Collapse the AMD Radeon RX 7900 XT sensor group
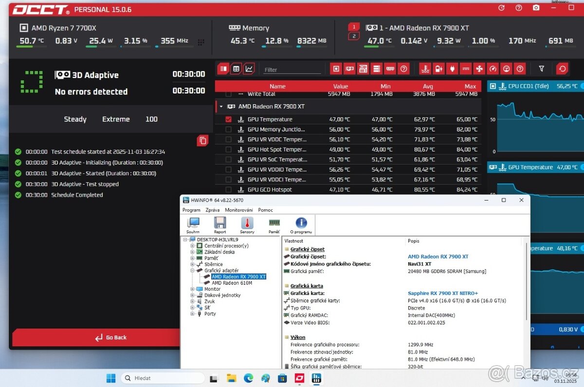 [x=221, y=106]
